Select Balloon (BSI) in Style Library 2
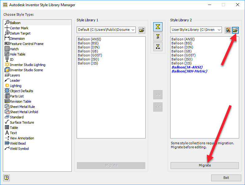 pos(182,43)
